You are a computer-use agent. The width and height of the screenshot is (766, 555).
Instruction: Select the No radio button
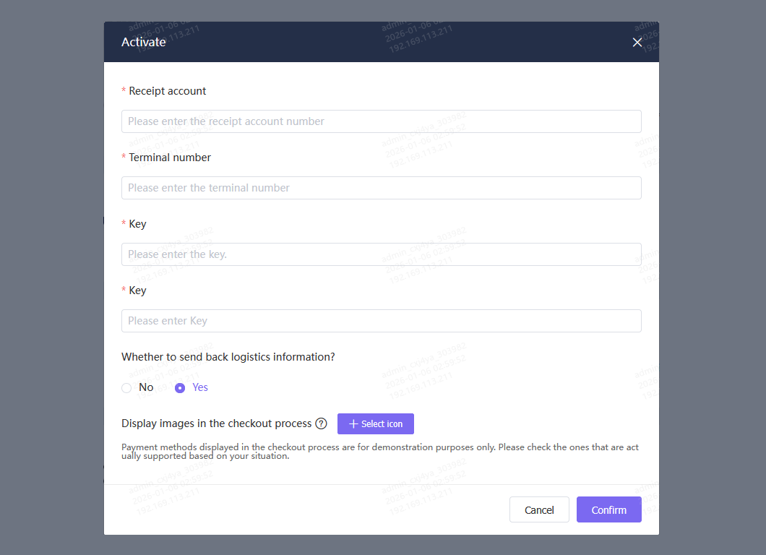point(127,388)
